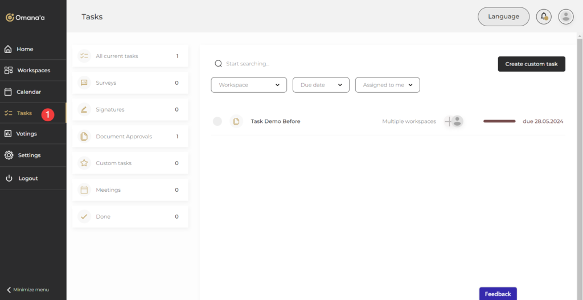Click the Signatures pen icon
Image resolution: width=583 pixels, height=300 pixels.
84,109
